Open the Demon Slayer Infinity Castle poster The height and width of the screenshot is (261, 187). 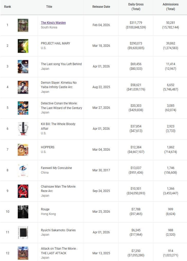point(23,87)
